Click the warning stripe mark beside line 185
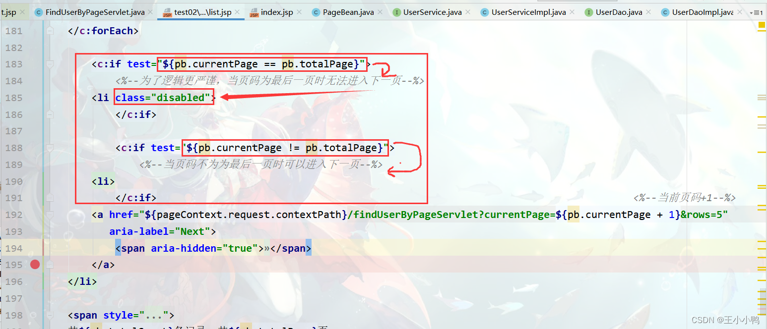Viewport: 767px width, 329px height. click(762, 98)
